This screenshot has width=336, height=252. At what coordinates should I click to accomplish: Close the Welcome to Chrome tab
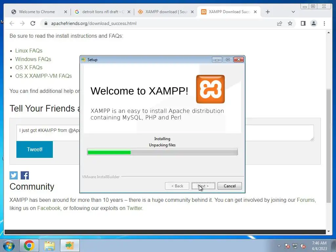(x=66, y=12)
